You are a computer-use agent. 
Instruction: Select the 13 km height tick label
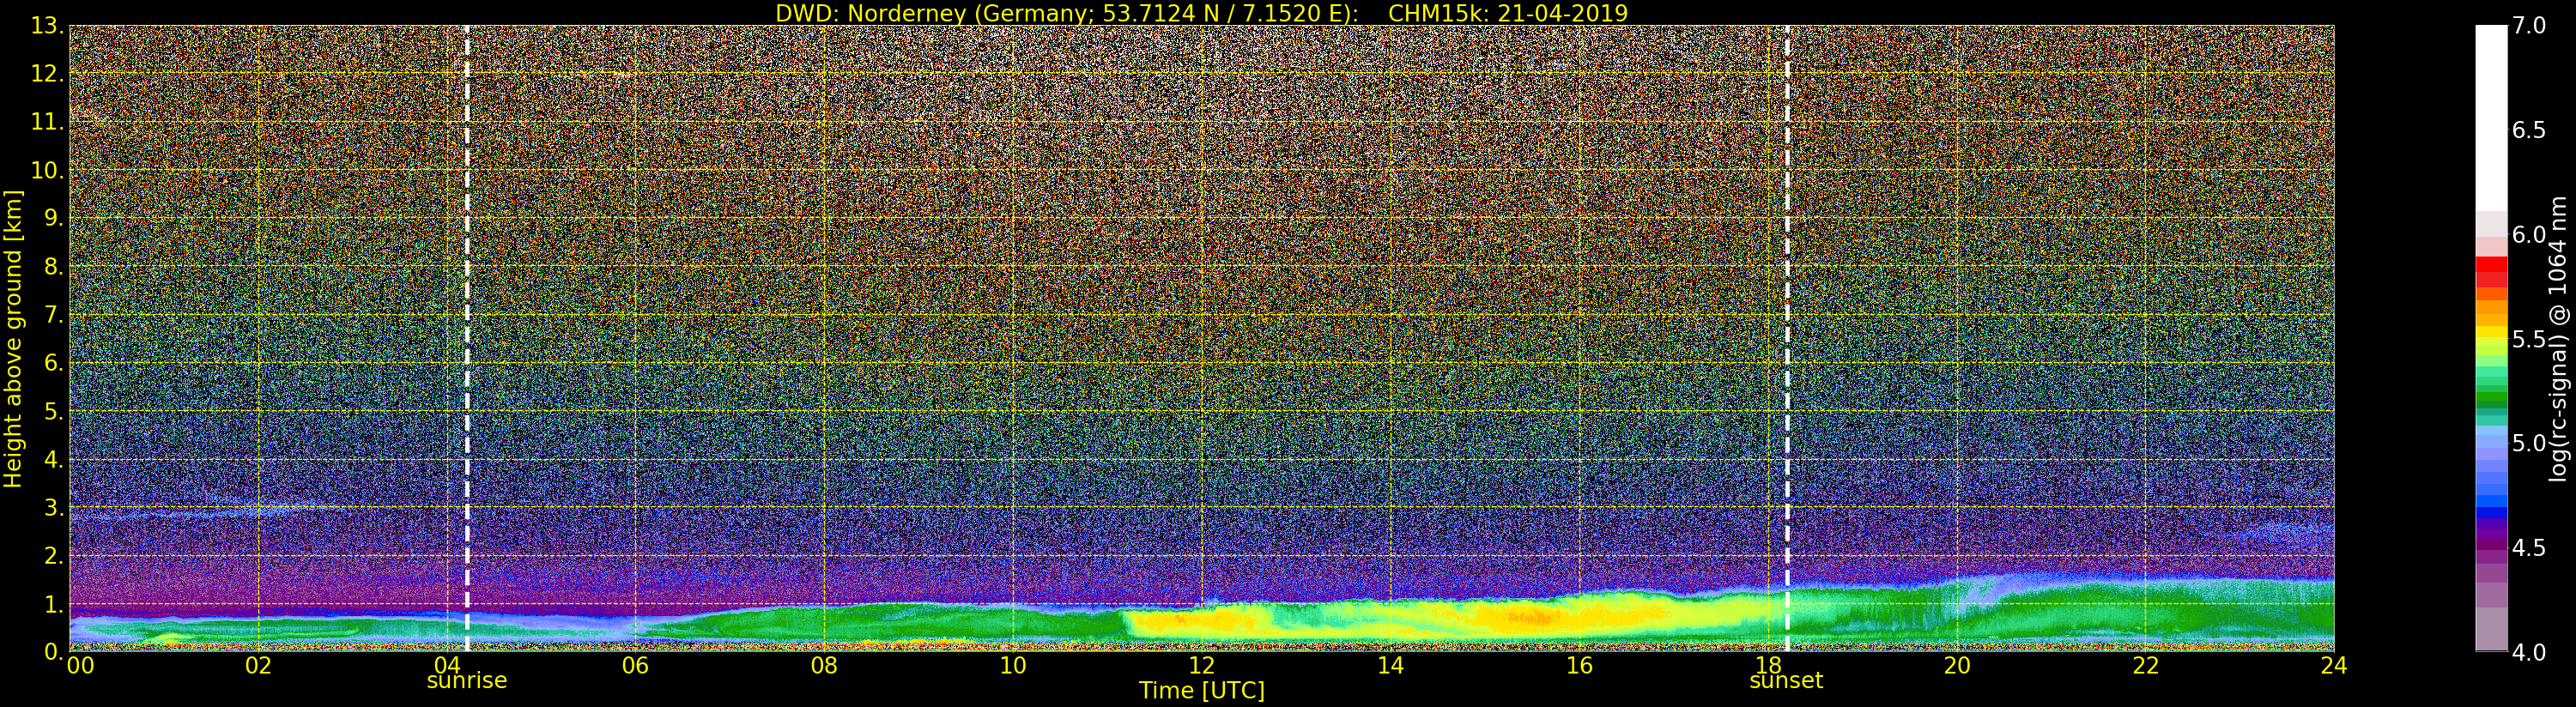click(47, 26)
